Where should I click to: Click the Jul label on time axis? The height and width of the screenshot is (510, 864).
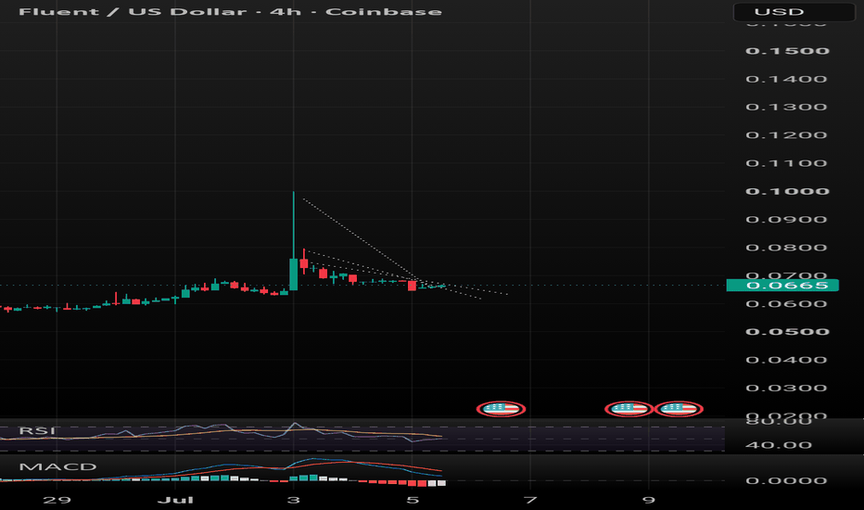pyautogui.click(x=175, y=500)
